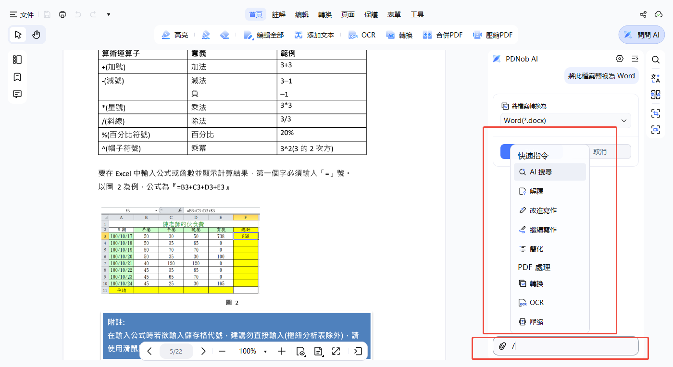The width and height of the screenshot is (673, 367).
Task: Click the page view settings icon in the bottom bar
Action: [301, 351]
